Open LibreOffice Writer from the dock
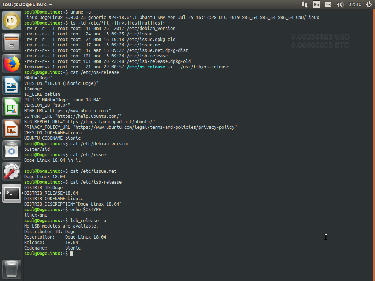The height and width of the screenshot is (281, 375). click(11, 85)
